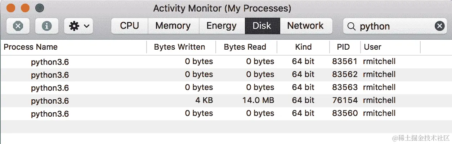Sort by Bytes Read column

(245, 47)
